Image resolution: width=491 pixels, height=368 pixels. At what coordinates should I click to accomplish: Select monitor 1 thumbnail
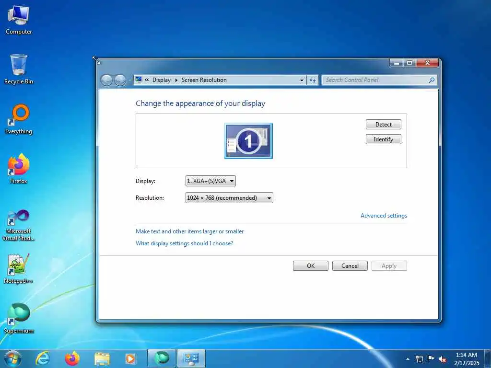(248, 141)
